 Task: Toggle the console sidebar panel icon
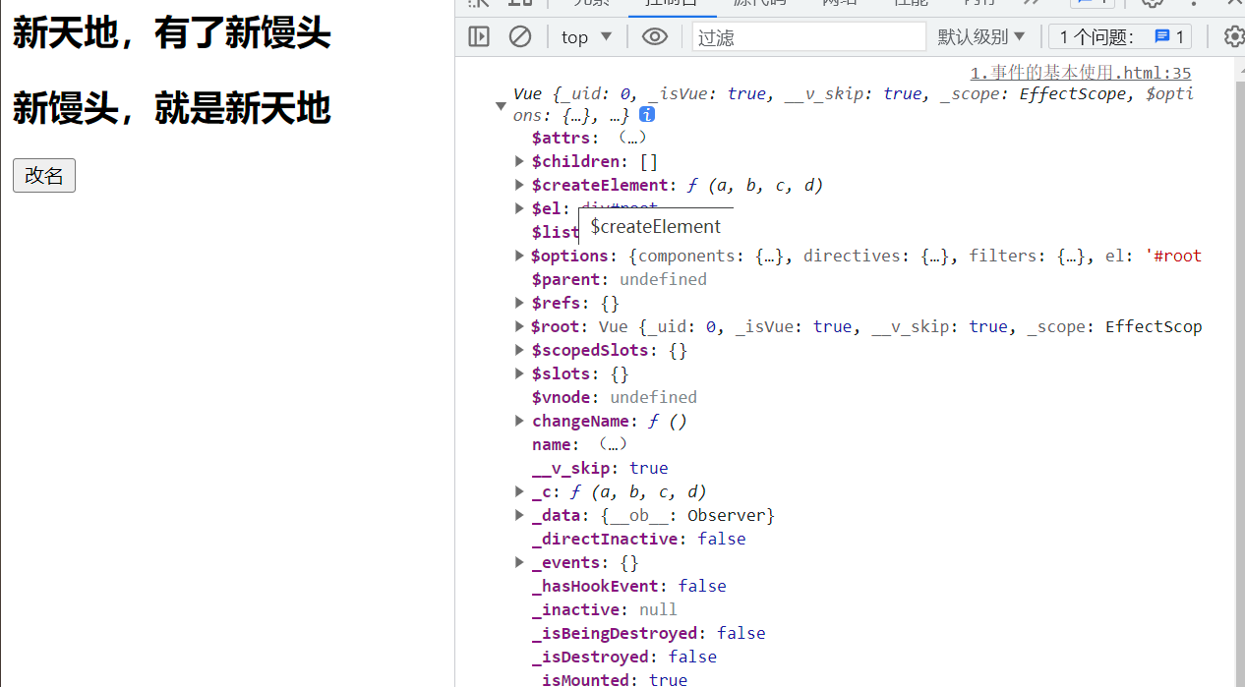tap(479, 37)
